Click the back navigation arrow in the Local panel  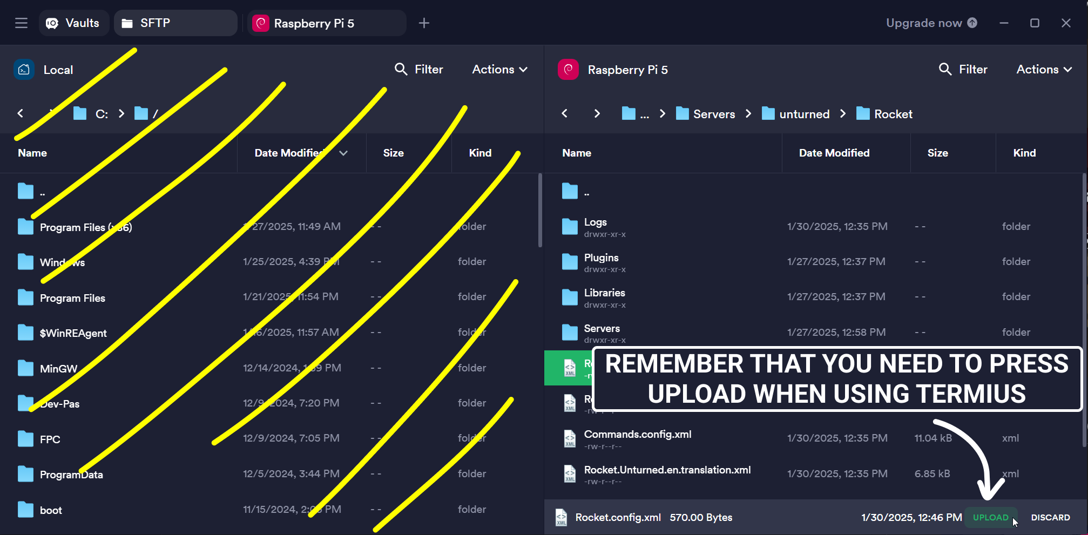point(21,113)
